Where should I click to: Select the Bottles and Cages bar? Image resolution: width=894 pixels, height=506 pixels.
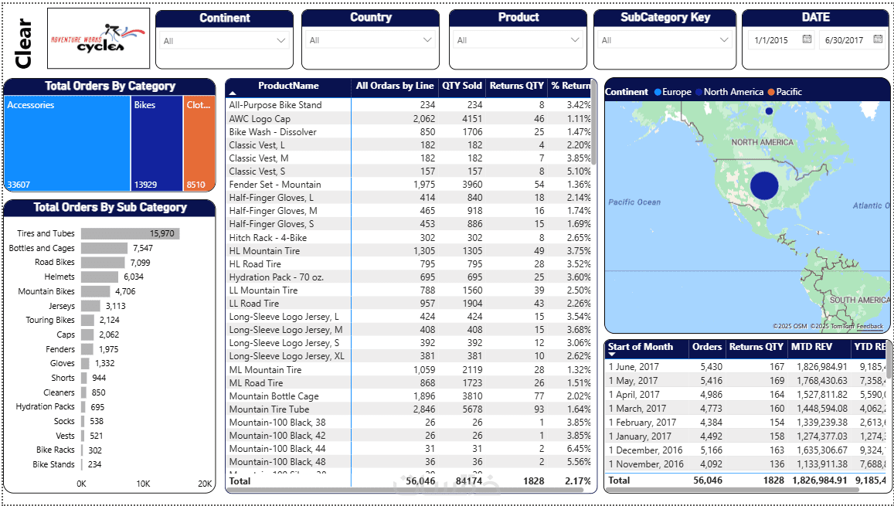click(104, 249)
